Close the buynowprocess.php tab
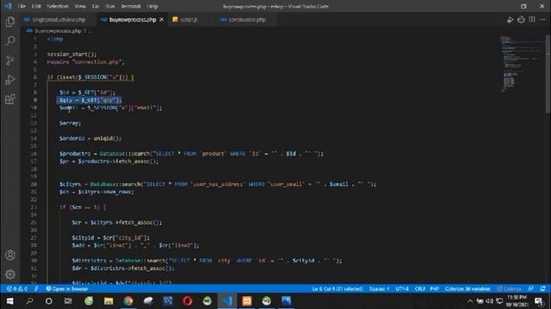Image resolution: width=551 pixels, height=309 pixels. point(162,20)
